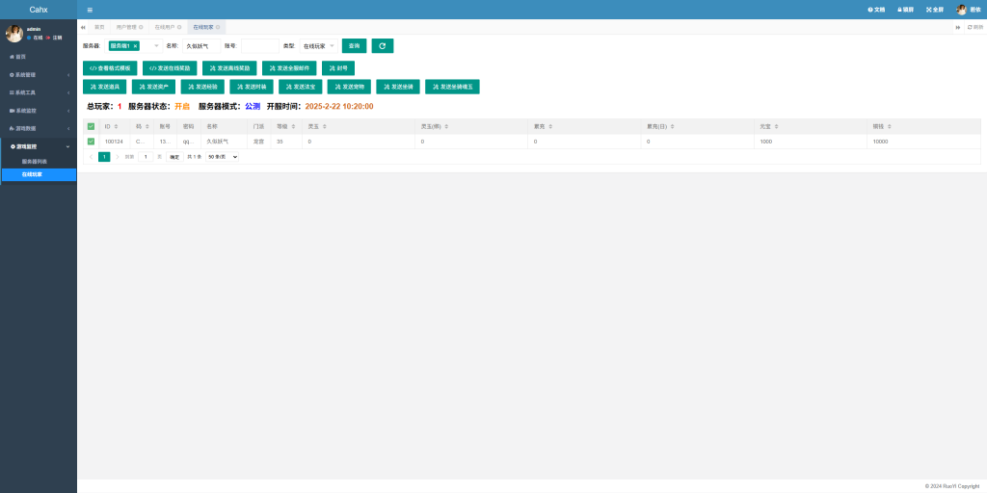Viewport: 987px width, 493px height.
Task: Open 服务器列表 in the sidebar
Action: pyautogui.click(x=35, y=161)
